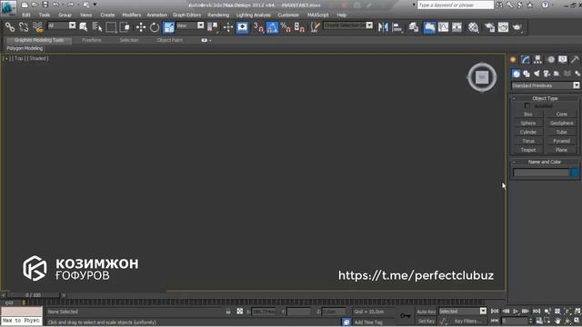Screen dimensions: 582x327
Task: Activate the Select Object arrow tool
Action: [x=84, y=27]
